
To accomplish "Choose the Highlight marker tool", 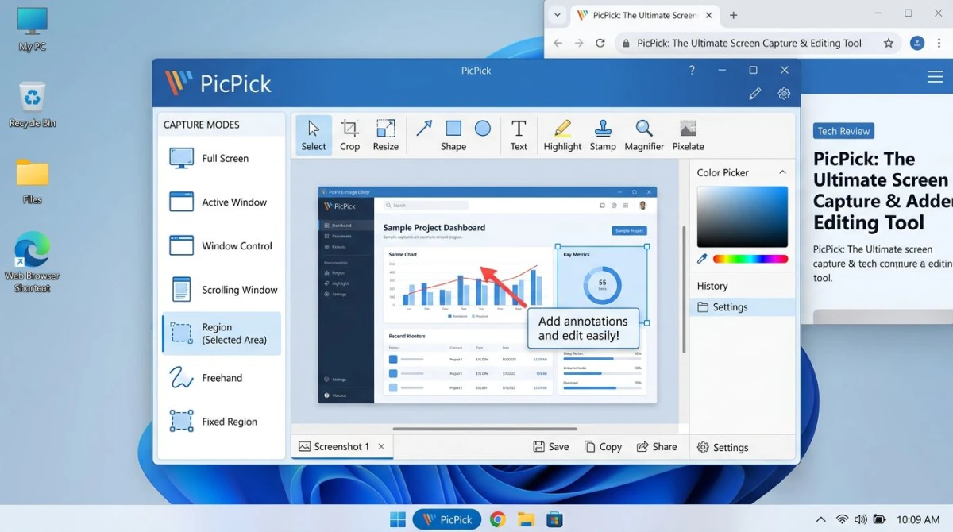I will [x=562, y=135].
